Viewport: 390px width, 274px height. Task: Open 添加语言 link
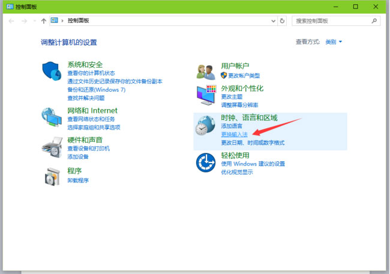tap(232, 126)
